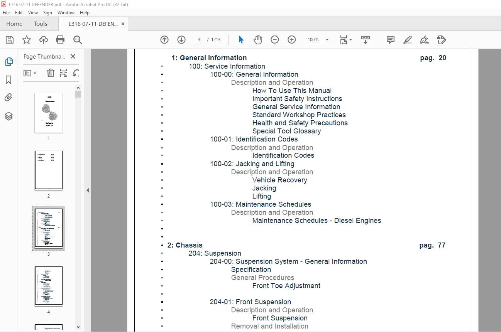
Task: Open the Help menu
Action: pyautogui.click(x=85, y=13)
